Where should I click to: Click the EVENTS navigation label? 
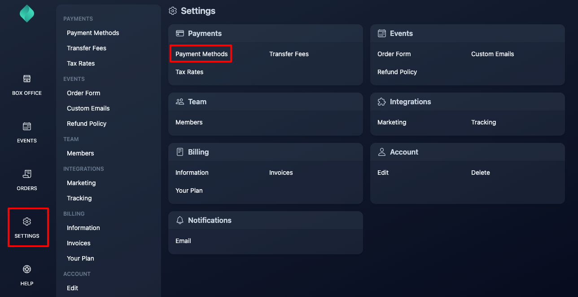[x=27, y=141]
